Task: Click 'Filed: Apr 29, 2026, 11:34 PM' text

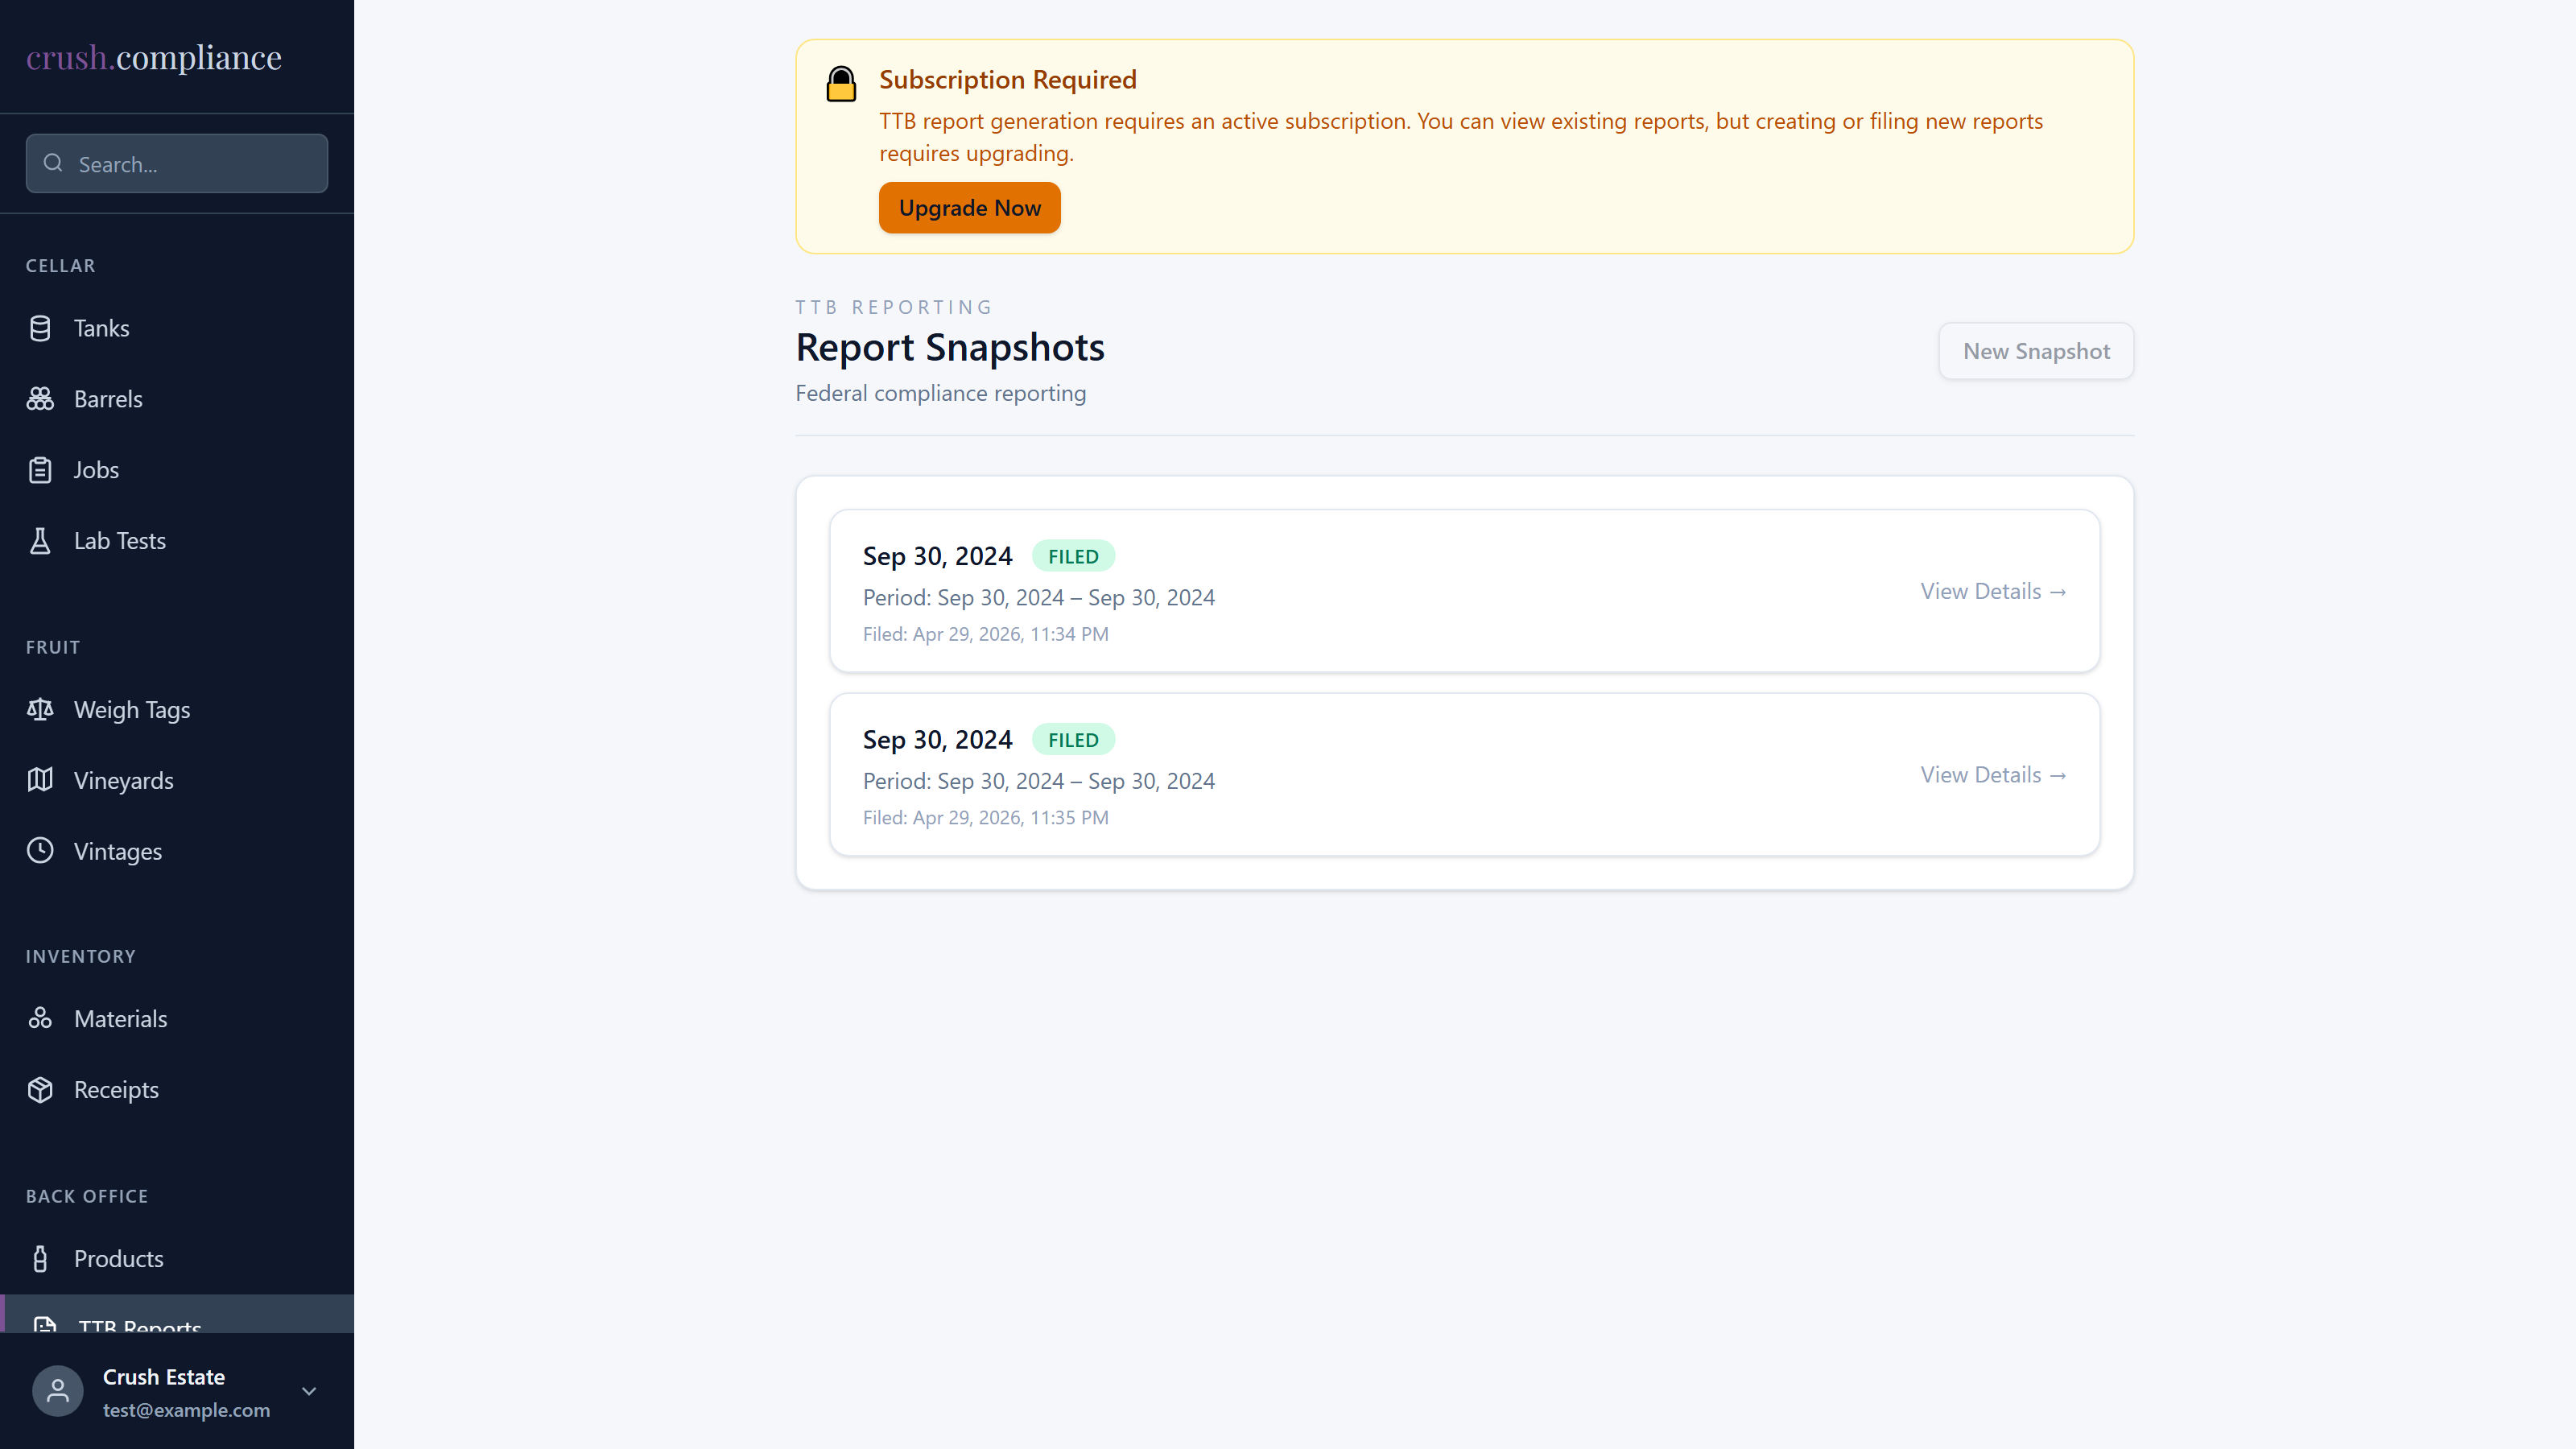Action: (x=986, y=634)
